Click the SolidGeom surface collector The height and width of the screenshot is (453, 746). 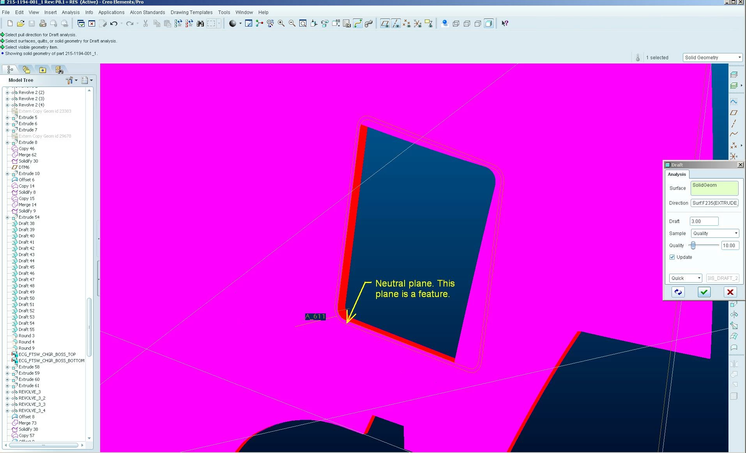[714, 188]
